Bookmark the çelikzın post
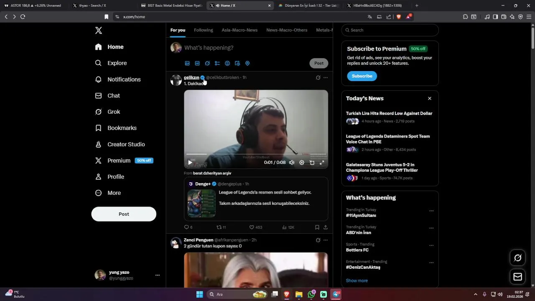Image resolution: width=535 pixels, height=301 pixels. tap(317, 227)
